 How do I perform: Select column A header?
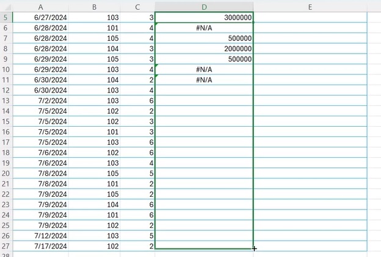pyautogui.click(x=40, y=7)
